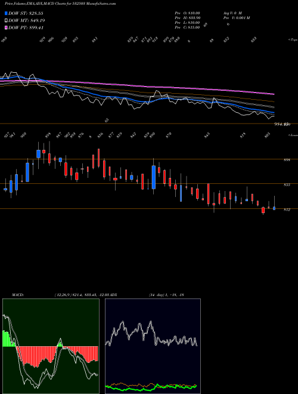Click the 855 price level label

click(x=287, y=184)
